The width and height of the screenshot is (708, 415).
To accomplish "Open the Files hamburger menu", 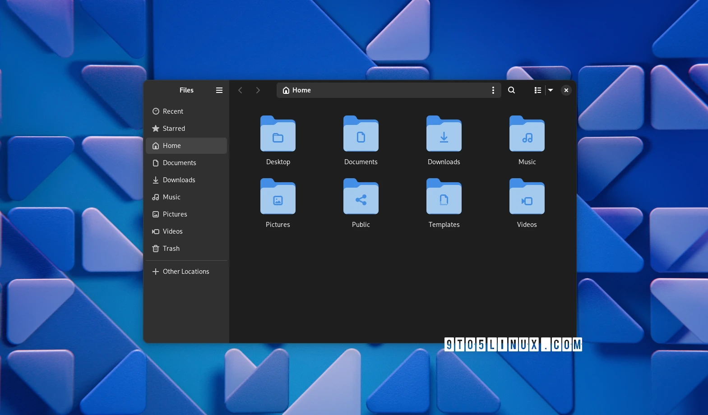I will (x=219, y=90).
